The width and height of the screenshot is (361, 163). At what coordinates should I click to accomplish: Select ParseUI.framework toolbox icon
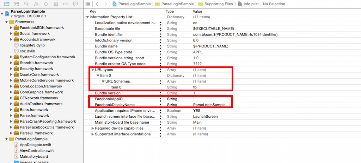(x=16, y=133)
